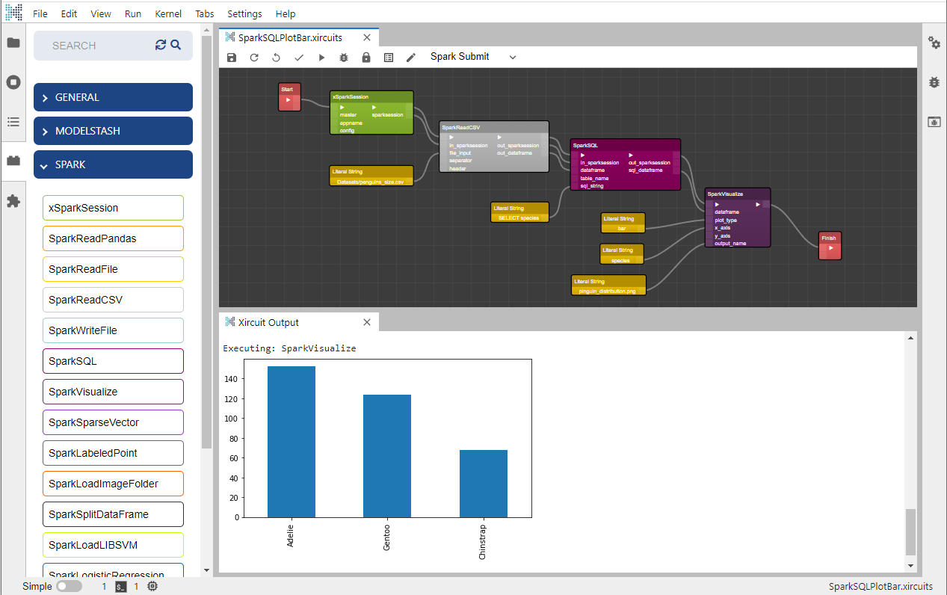Viewport: 947px width, 595px height.
Task: Click the Debug bug icon in the toolbar
Action: [x=344, y=58]
